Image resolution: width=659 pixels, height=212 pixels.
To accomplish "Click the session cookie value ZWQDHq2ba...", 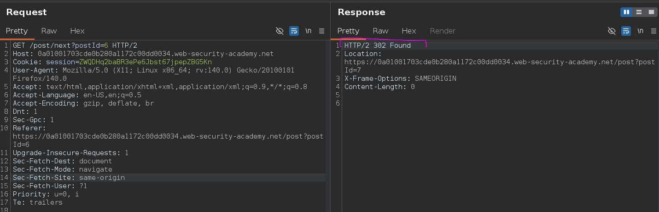I will pos(146,62).
